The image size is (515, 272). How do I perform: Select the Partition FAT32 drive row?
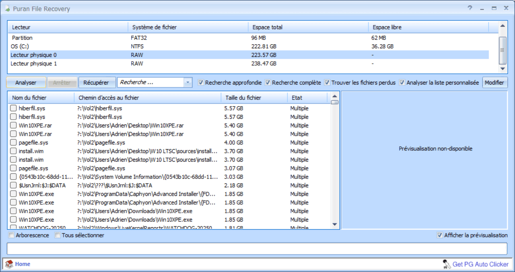click(249, 38)
